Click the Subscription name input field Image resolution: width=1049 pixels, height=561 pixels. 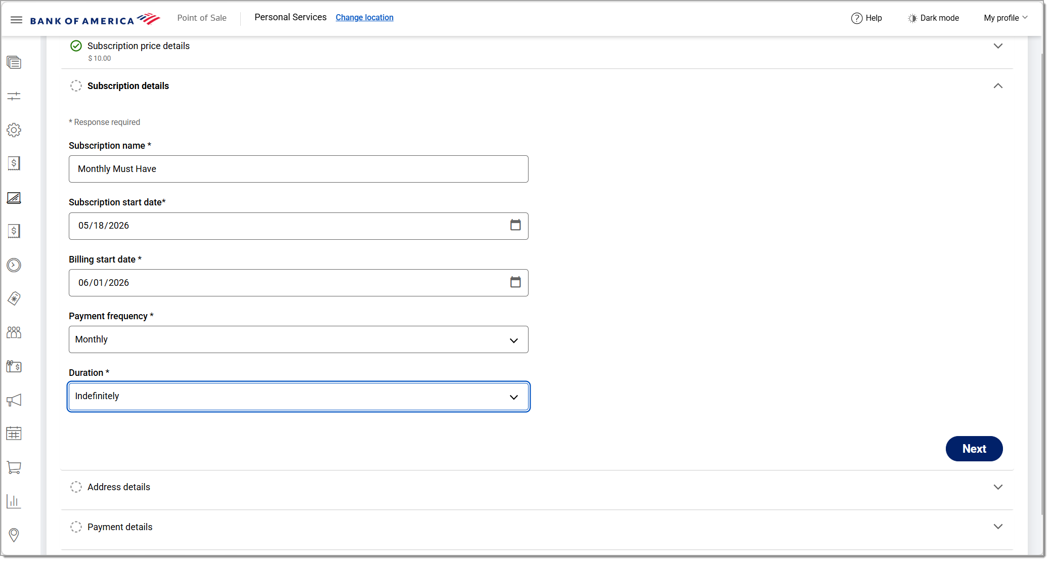point(298,169)
